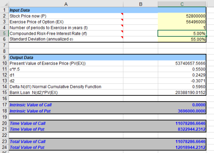Select the Time Value of Put label
Screen dimensions: 214x153
click(x=27, y=129)
